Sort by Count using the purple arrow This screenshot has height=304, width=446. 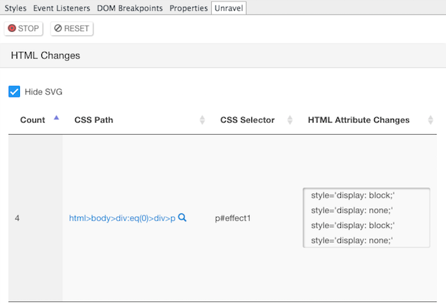tap(57, 117)
